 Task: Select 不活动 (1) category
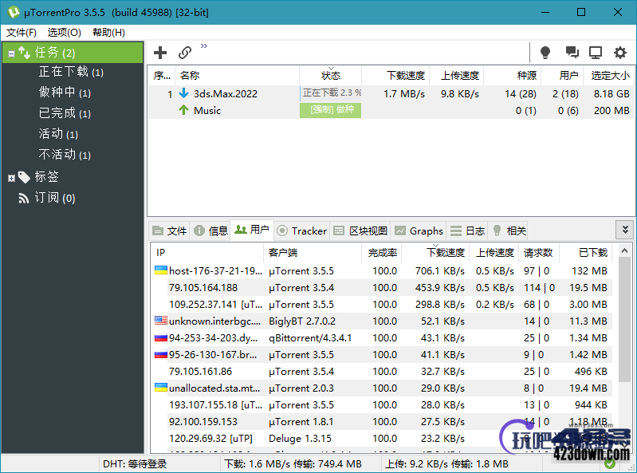click(65, 155)
